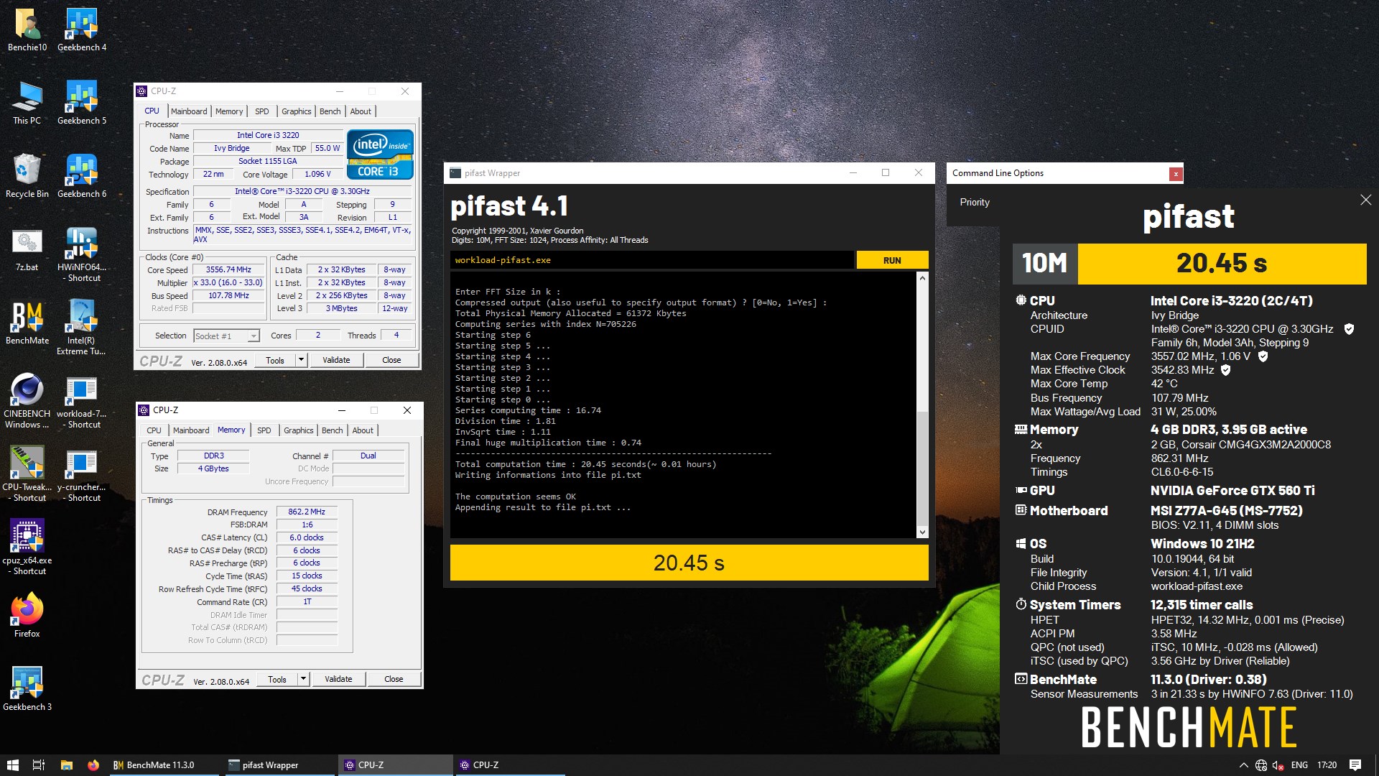Image resolution: width=1379 pixels, height=776 pixels.
Task: Click the yellow RUN button in pifast
Action: 892,260
